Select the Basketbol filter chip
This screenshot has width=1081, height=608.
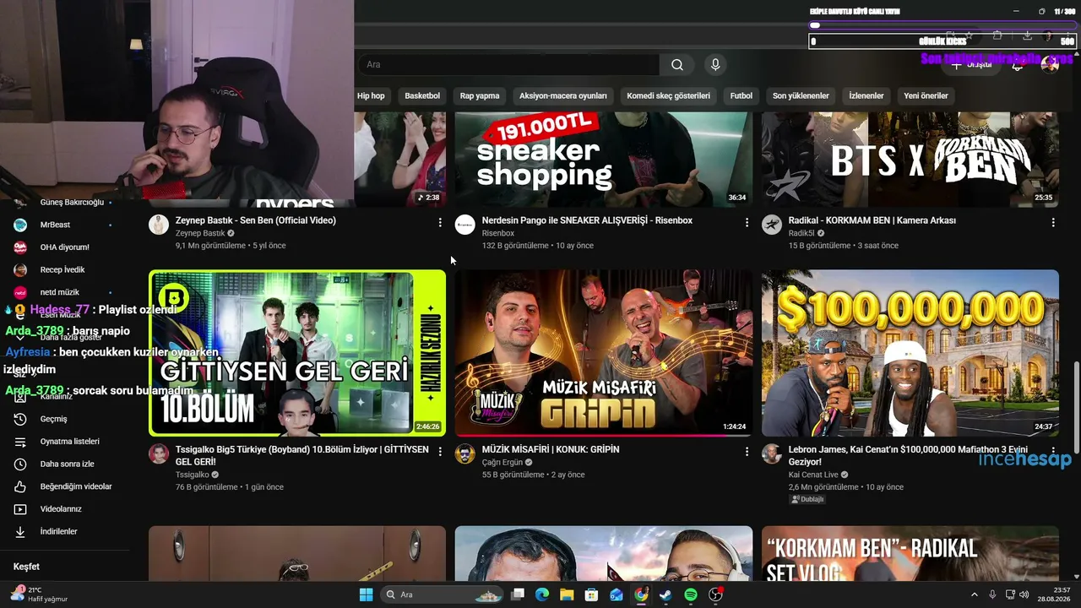click(x=422, y=96)
